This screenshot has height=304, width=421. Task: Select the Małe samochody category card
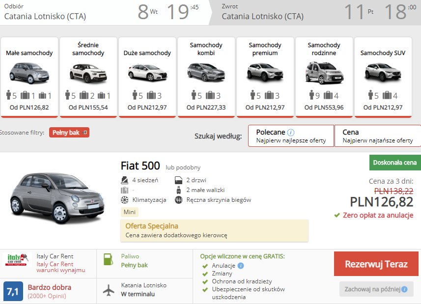coord(29,77)
